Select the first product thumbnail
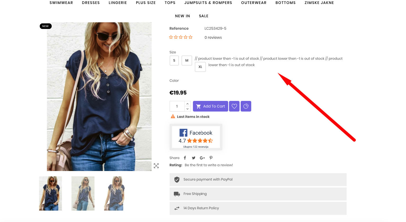Image resolution: width=406 pixels, height=222 pixels. click(x=51, y=193)
